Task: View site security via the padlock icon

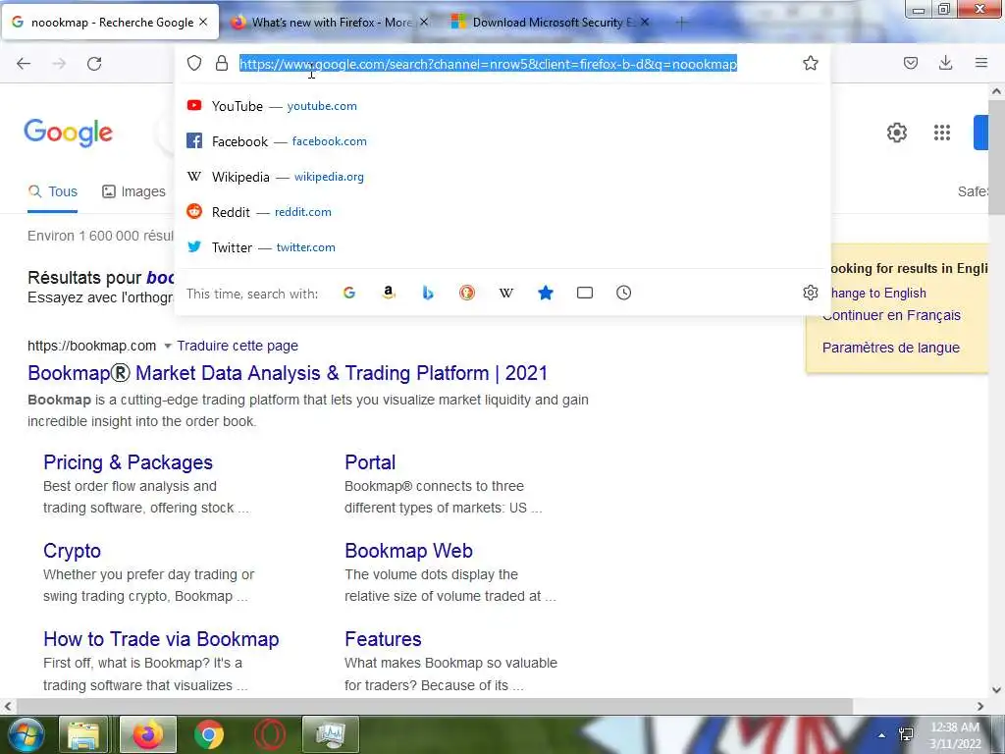Action: pos(222,63)
